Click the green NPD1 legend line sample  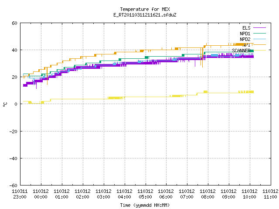[x=259, y=34]
